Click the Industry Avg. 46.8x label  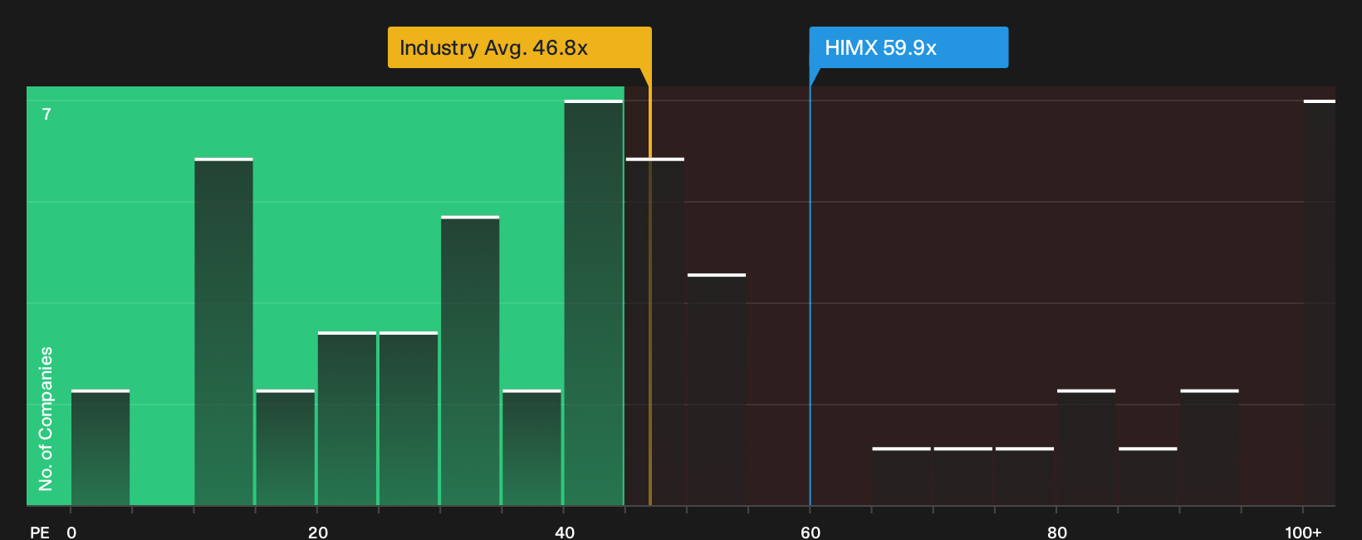(520, 47)
